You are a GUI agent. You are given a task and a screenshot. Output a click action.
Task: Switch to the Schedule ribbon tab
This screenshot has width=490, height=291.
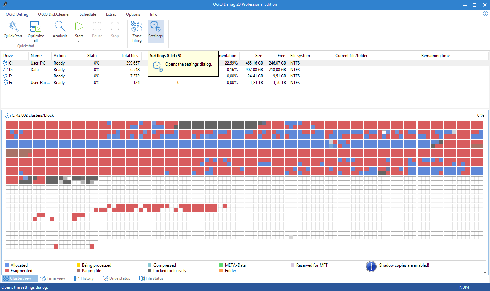88,14
